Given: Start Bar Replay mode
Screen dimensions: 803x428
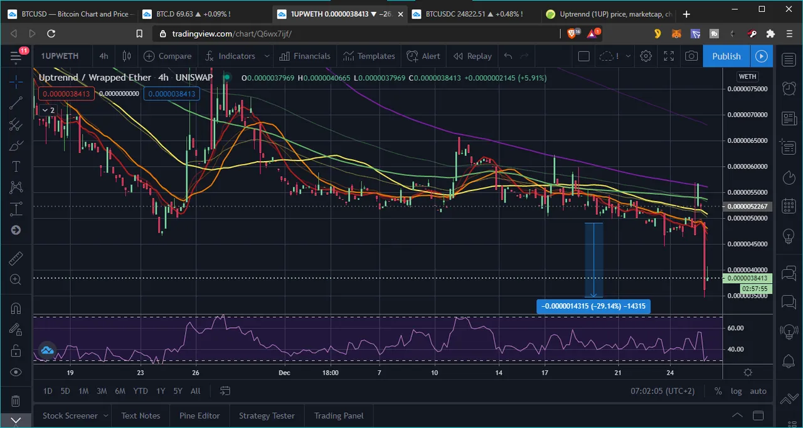Looking at the screenshot, I should point(473,56).
